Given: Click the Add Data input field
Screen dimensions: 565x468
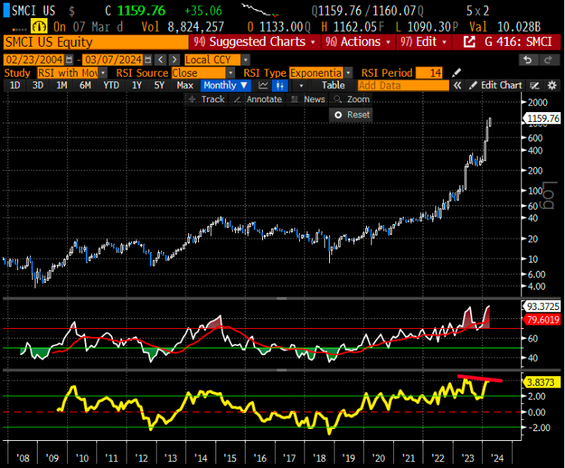Looking at the screenshot, I should click(x=403, y=86).
